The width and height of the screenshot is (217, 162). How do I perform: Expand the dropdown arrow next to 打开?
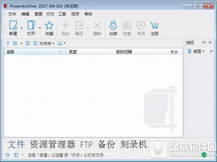click(x=40, y=28)
